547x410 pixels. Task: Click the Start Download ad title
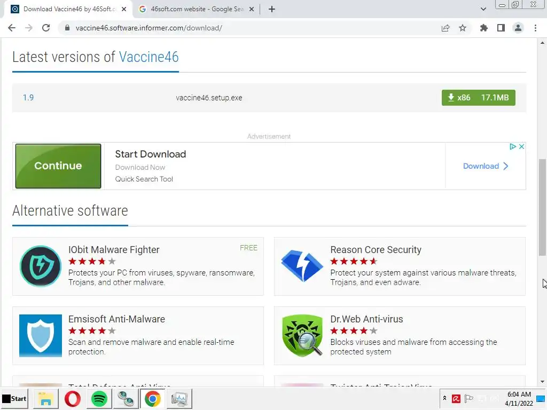tap(150, 154)
